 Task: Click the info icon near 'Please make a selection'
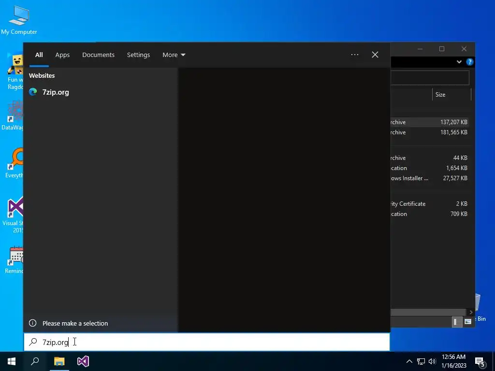pyautogui.click(x=32, y=323)
